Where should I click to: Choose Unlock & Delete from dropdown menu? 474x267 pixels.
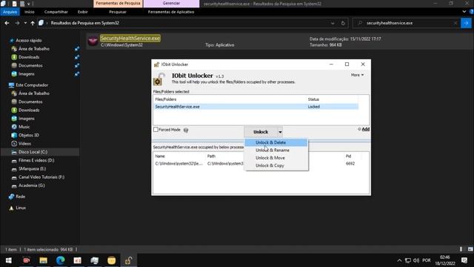pos(276,142)
